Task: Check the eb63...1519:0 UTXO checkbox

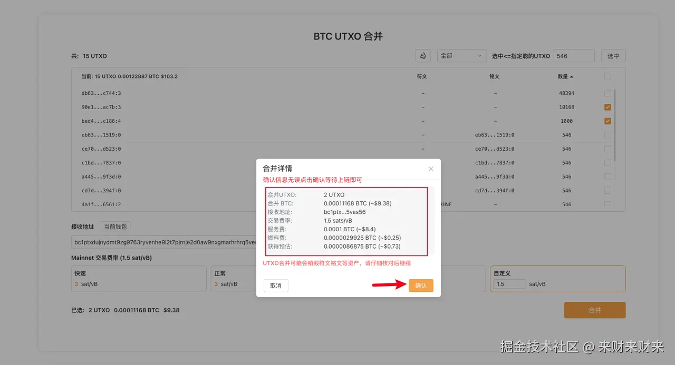Action: click(607, 134)
